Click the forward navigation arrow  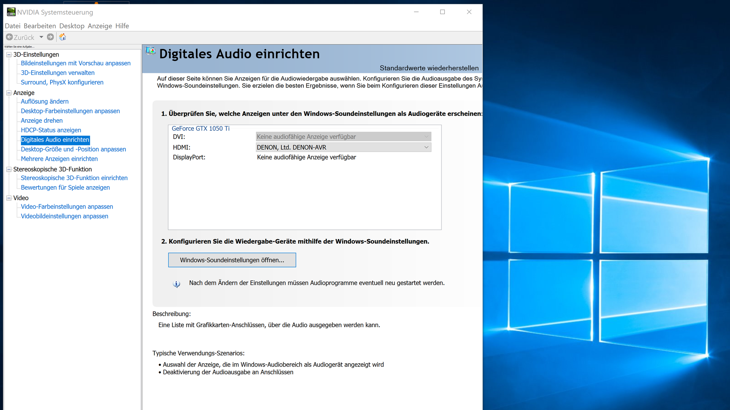(50, 37)
